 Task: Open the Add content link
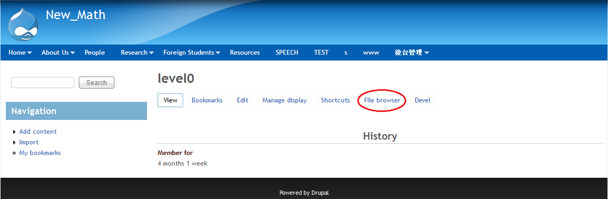point(38,132)
